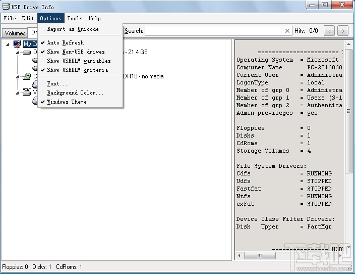This screenshot has height=274, width=355.
Task: Select the disk drive icon in tree
Action: point(27,53)
